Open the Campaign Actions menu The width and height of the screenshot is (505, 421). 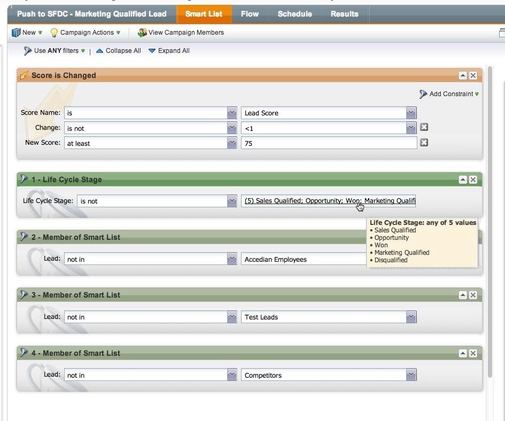coord(86,33)
